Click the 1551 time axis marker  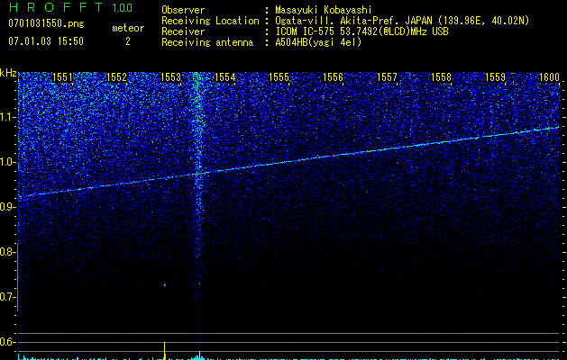(62, 76)
